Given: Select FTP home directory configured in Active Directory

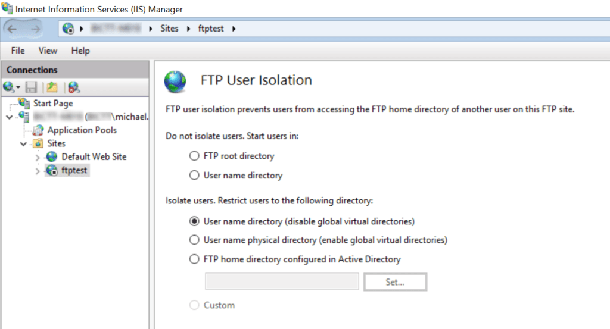Looking at the screenshot, I should 194,259.
